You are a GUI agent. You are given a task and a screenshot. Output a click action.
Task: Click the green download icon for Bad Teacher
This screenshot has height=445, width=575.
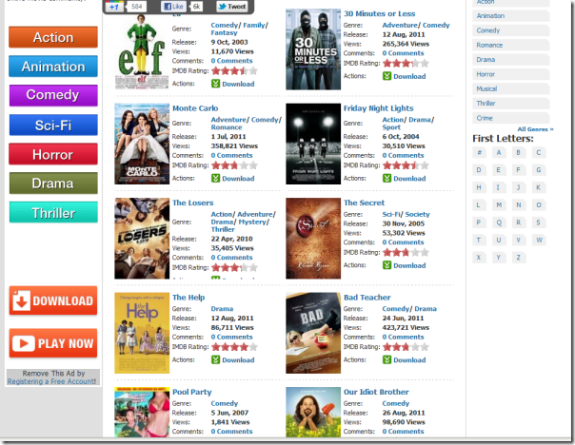click(387, 359)
